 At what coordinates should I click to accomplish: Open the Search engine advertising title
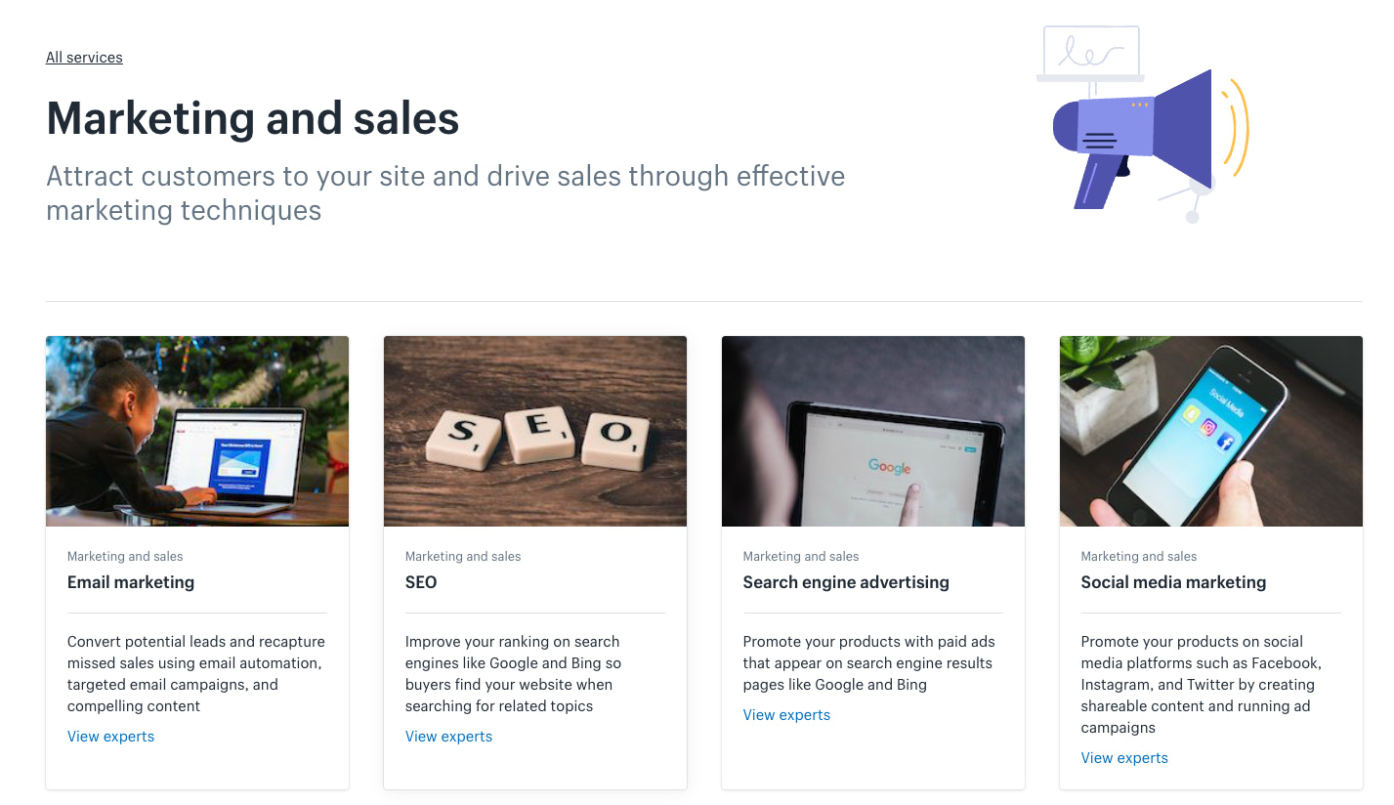tap(846, 582)
